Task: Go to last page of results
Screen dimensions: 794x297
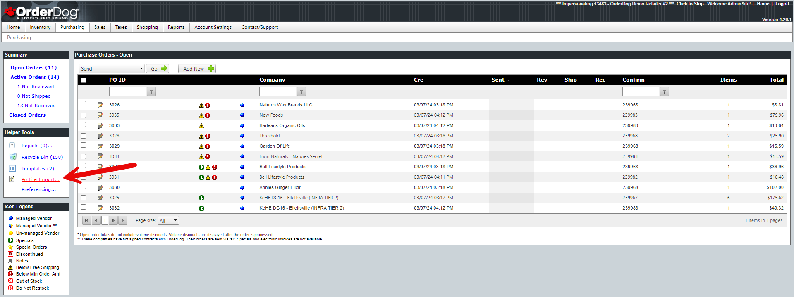Action: (123, 220)
